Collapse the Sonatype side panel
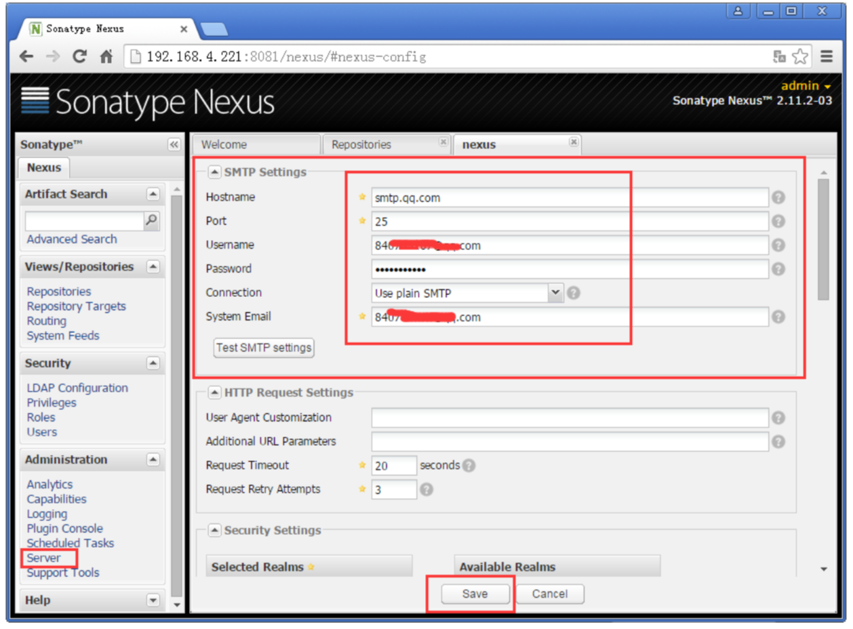Image resolution: width=853 pixels, height=629 pixels. [174, 144]
